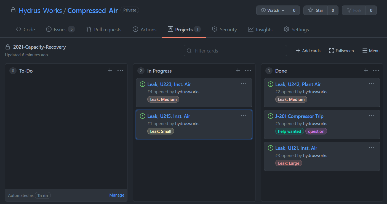View the Insights tab

tap(260, 29)
